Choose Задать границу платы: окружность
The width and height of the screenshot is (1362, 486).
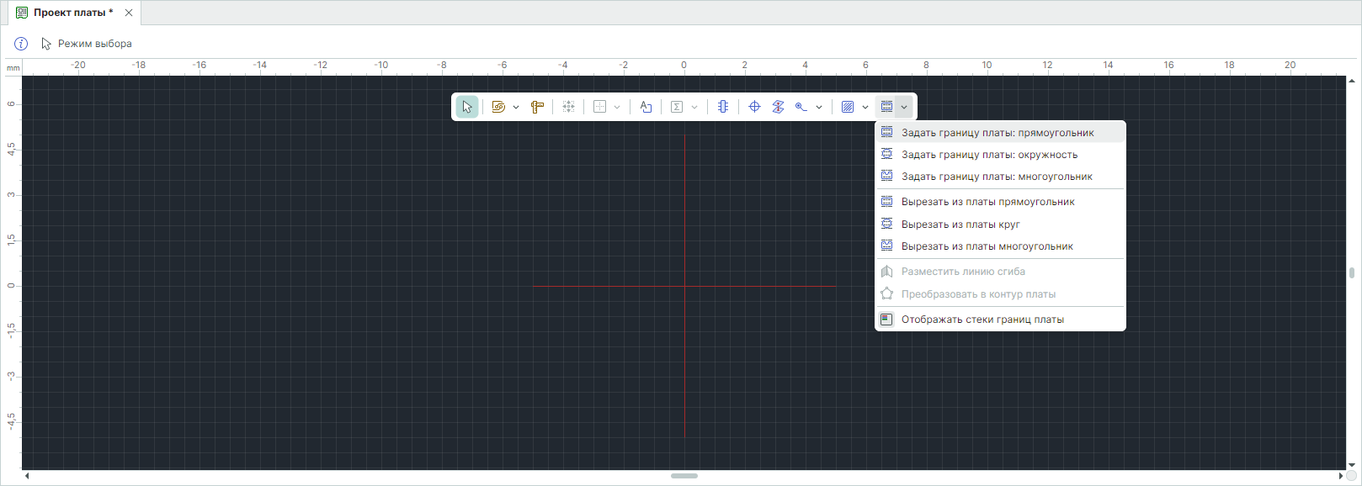click(x=989, y=155)
